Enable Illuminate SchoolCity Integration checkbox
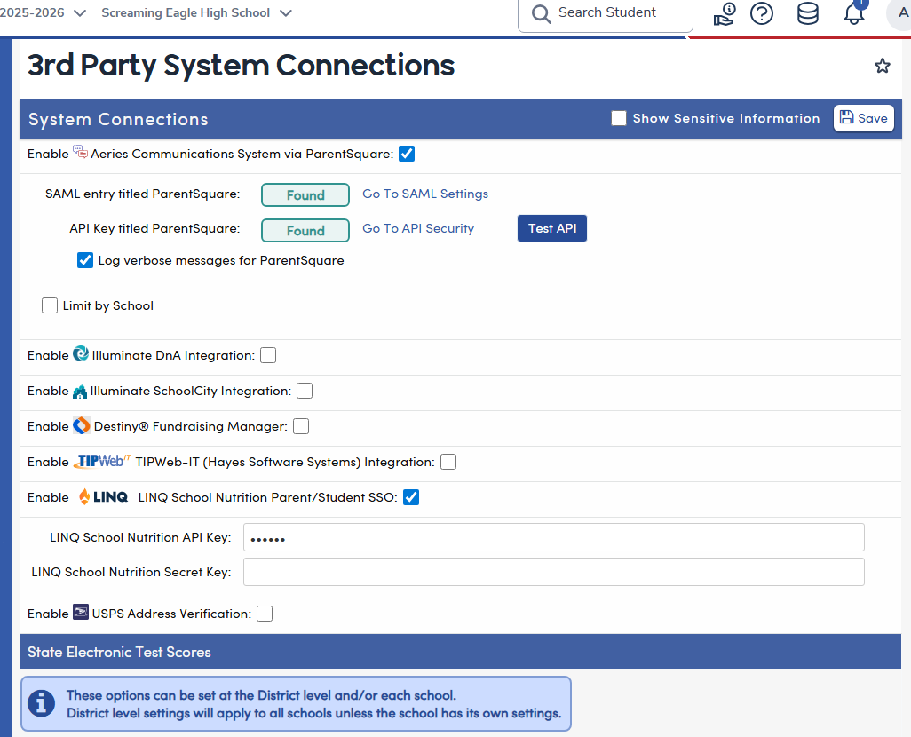 (305, 391)
